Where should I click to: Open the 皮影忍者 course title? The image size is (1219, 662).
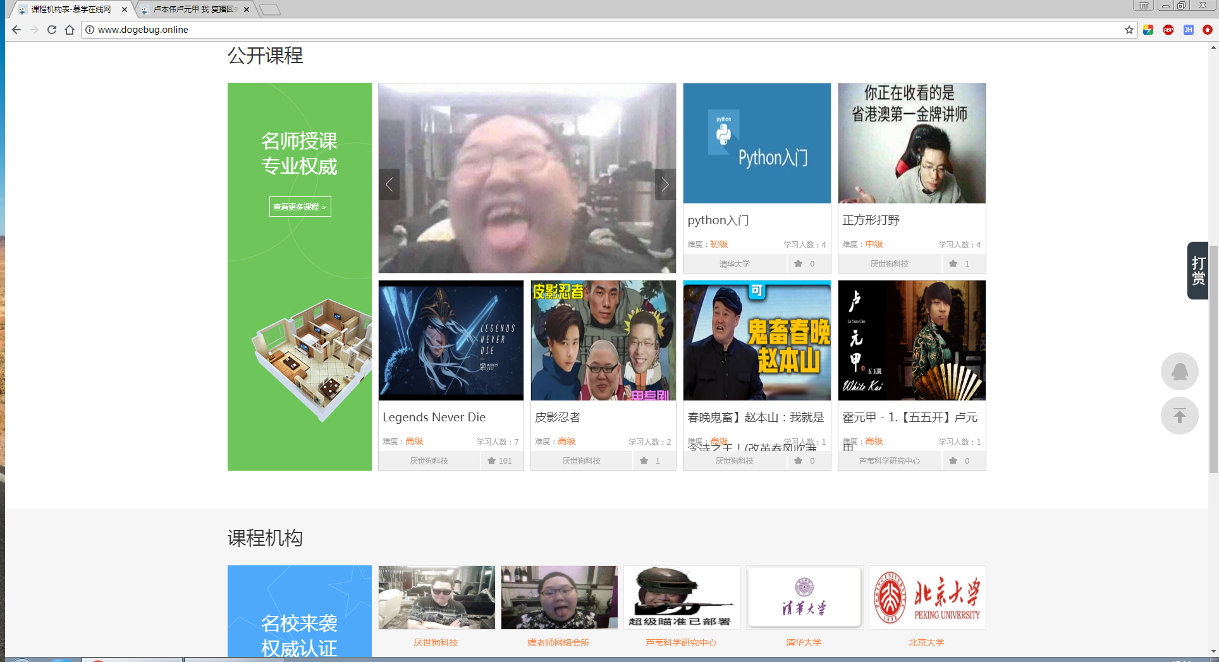558,418
